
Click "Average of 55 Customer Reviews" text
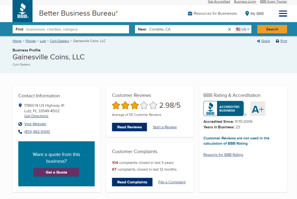pyautogui.click(x=137, y=115)
